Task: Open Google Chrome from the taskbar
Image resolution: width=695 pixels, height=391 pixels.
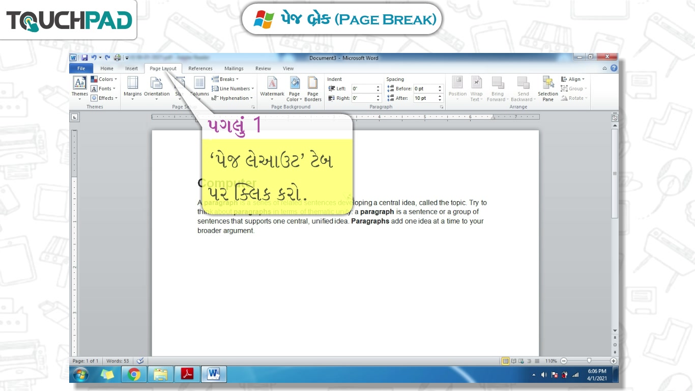Action: tap(134, 375)
